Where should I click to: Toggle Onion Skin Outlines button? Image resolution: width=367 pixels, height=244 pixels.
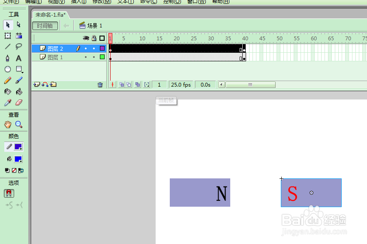click(129, 84)
